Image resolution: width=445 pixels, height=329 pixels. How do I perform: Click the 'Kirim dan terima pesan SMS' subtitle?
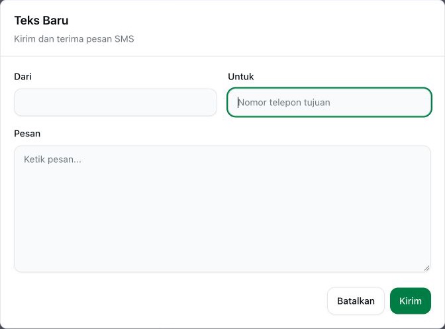point(74,39)
